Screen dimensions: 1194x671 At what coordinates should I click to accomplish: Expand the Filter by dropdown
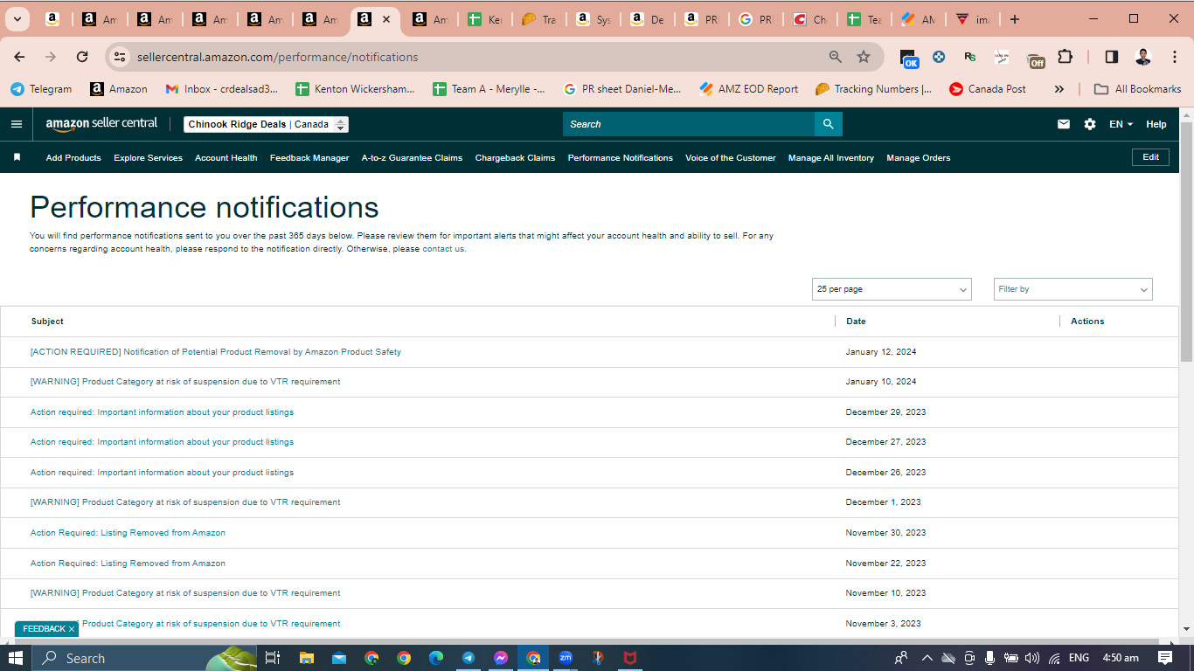[1073, 289]
